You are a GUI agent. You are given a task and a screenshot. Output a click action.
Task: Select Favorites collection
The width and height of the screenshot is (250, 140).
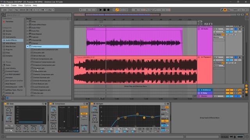9,22
